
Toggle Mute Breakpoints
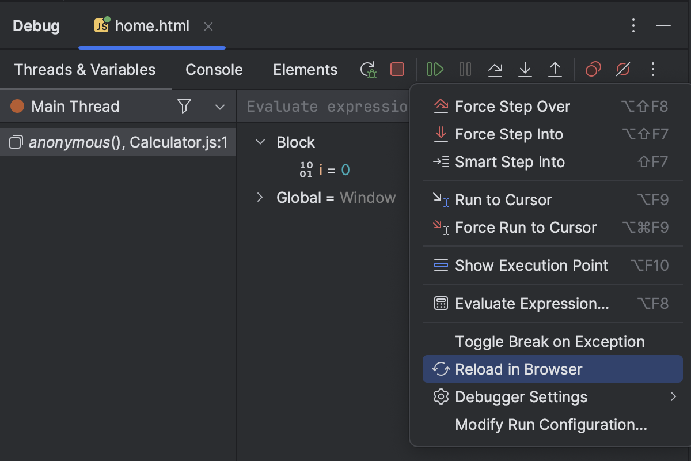tap(623, 69)
